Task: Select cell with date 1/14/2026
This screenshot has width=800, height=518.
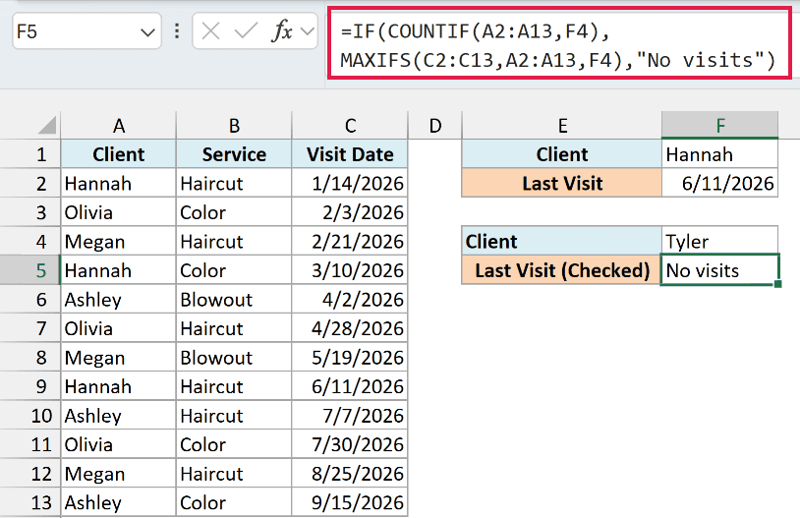Action: pos(350,183)
